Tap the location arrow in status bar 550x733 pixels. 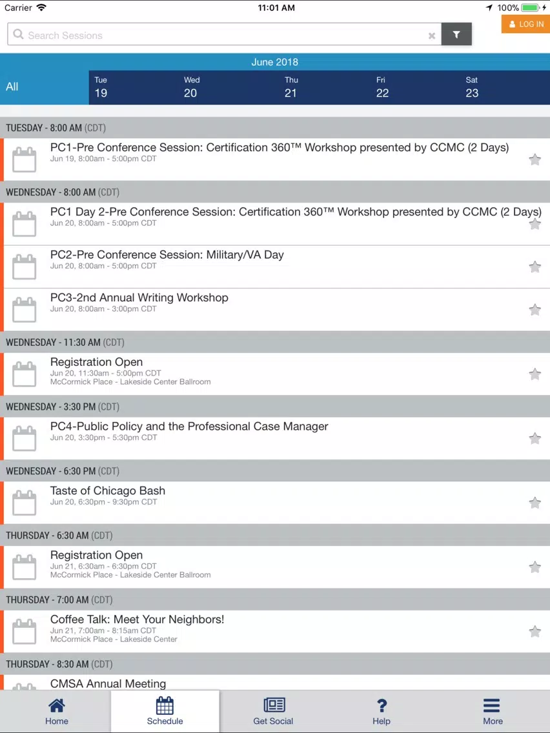point(489,8)
